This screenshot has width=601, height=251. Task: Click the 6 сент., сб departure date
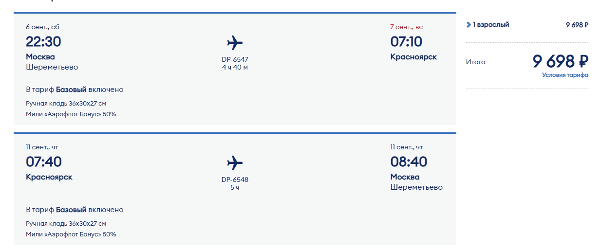tap(42, 27)
